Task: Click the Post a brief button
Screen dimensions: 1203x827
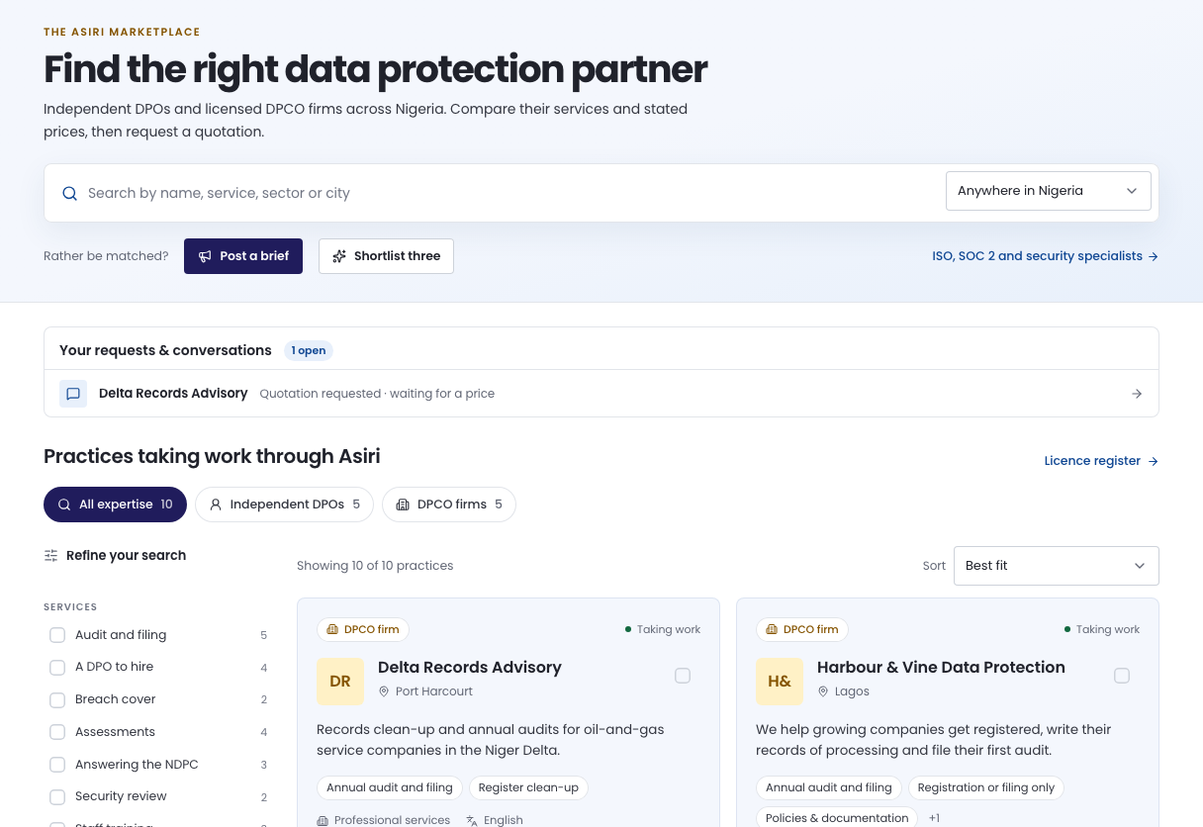Action: coord(243,256)
